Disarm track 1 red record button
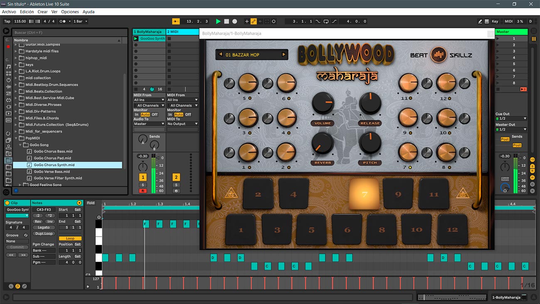540x304 pixels. (x=143, y=191)
